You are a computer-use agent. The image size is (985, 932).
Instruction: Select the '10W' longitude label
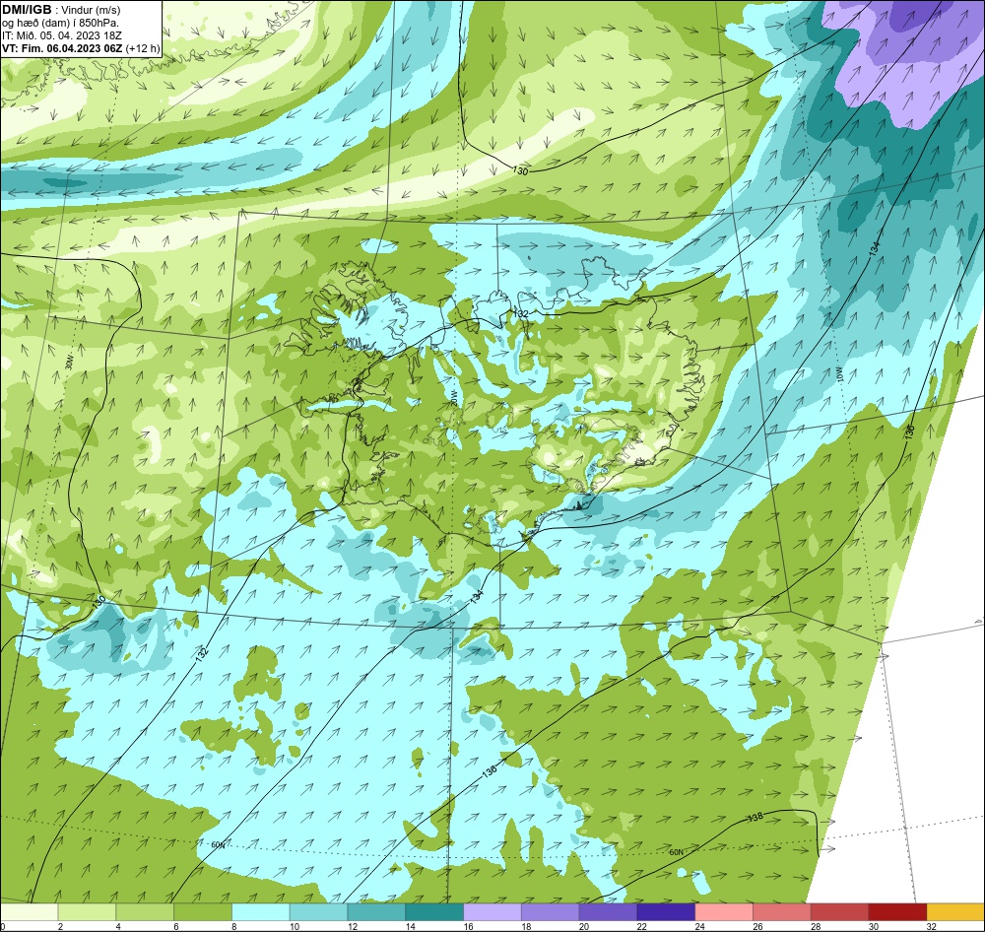(838, 374)
